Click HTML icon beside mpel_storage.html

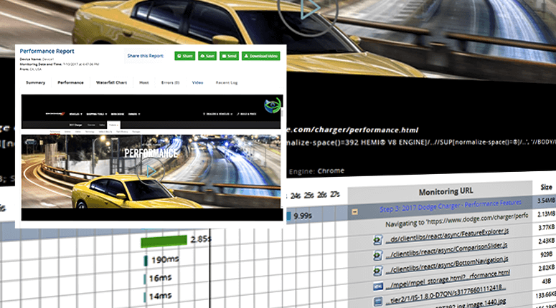(378, 287)
